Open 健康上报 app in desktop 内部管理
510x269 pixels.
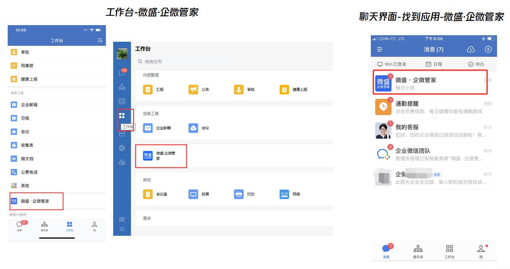[x=294, y=90]
